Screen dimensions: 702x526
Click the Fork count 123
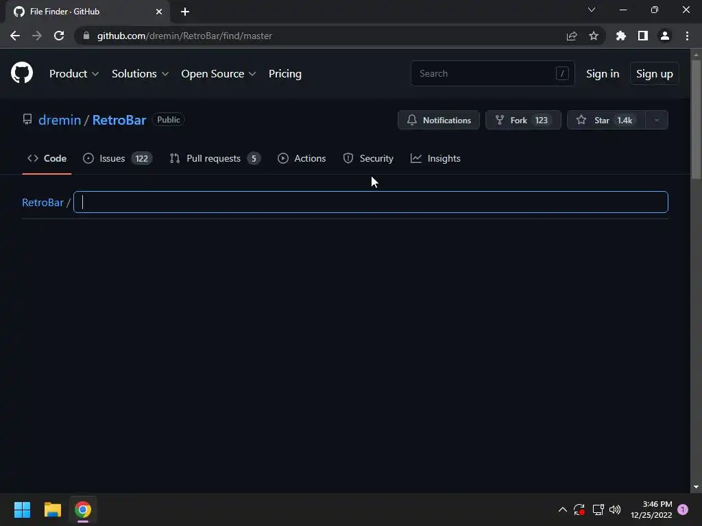(x=542, y=120)
